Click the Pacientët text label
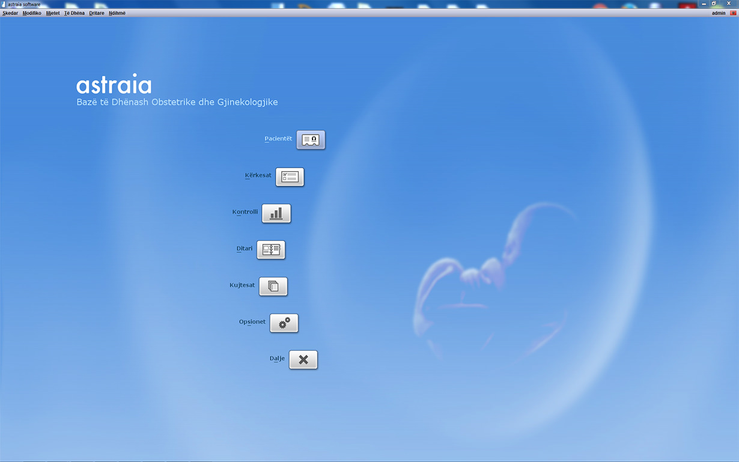This screenshot has width=739, height=462. point(278,139)
